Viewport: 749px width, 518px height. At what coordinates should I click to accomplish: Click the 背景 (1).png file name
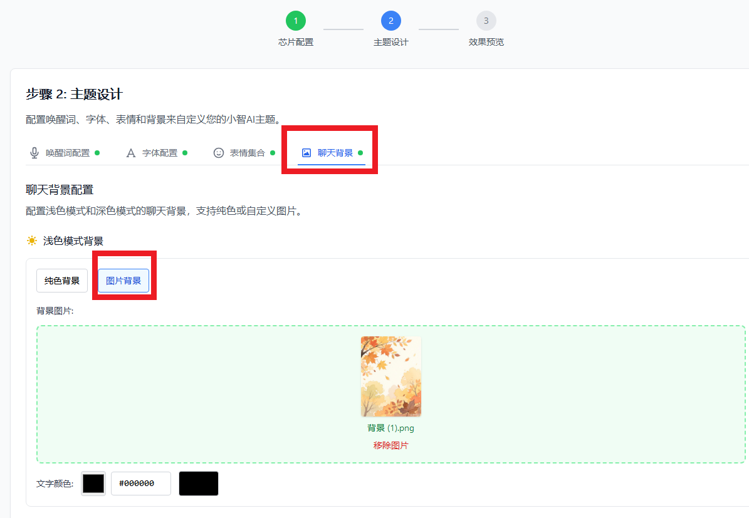tap(390, 428)
